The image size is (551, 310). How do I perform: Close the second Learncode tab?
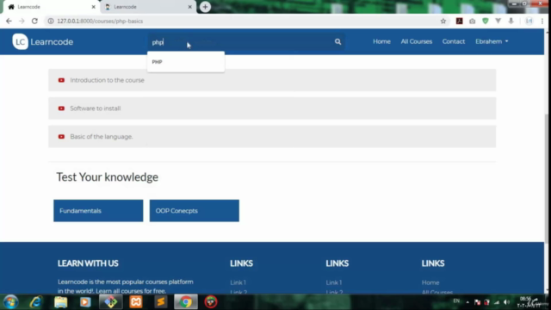click(x=189, y=7)
